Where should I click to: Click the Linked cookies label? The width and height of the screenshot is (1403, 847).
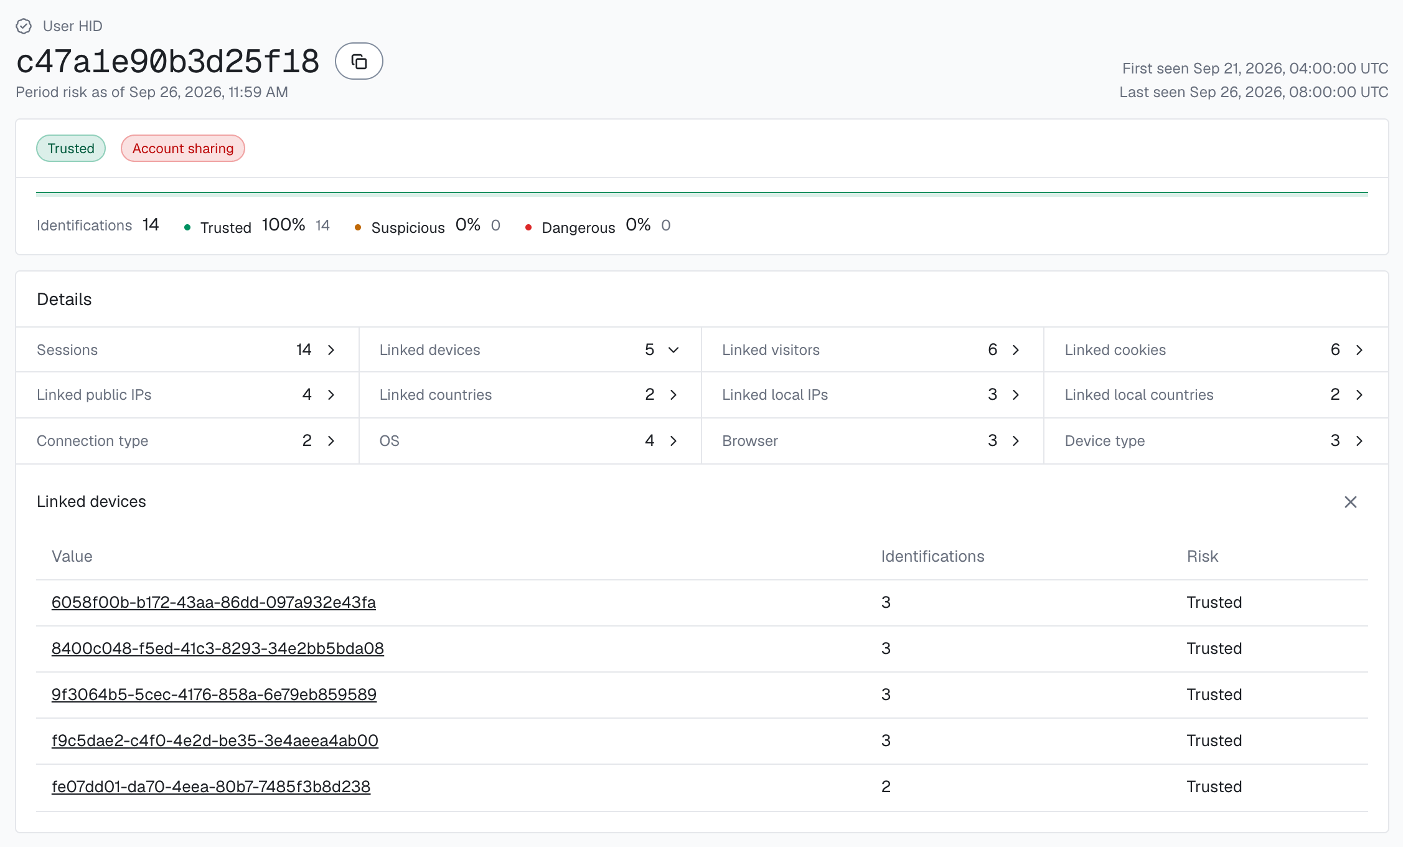tap(1115, 350)
